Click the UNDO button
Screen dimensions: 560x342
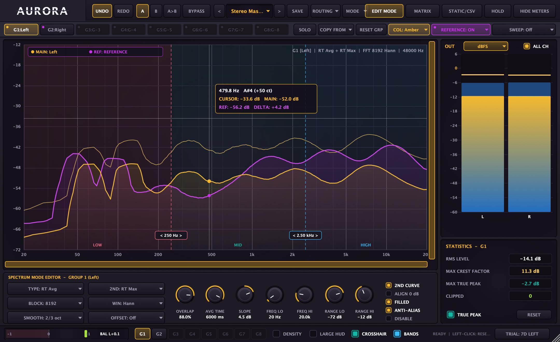click(x=102, y=11)
